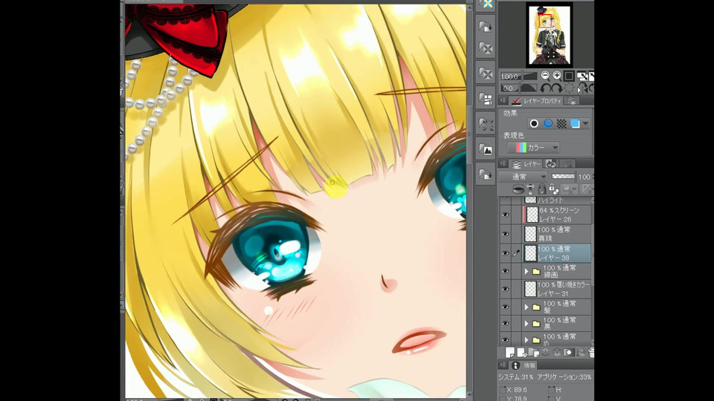Click the rotate left arrow in Navigator

[546, 88]
